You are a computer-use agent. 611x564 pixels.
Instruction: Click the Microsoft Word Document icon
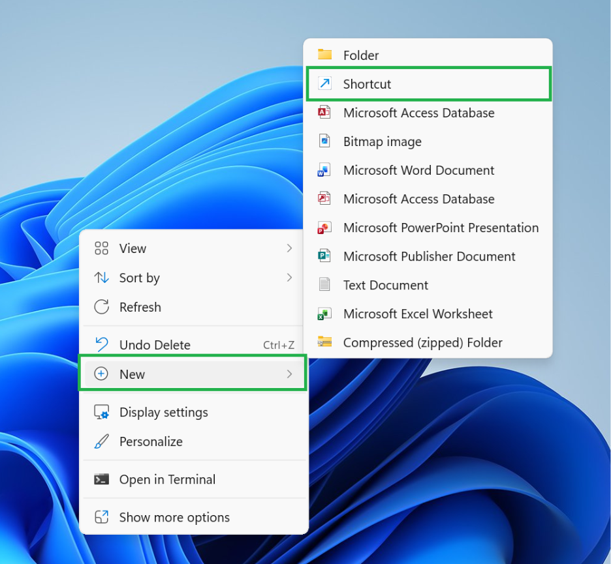pyautogui.click(x=324, y=170)
